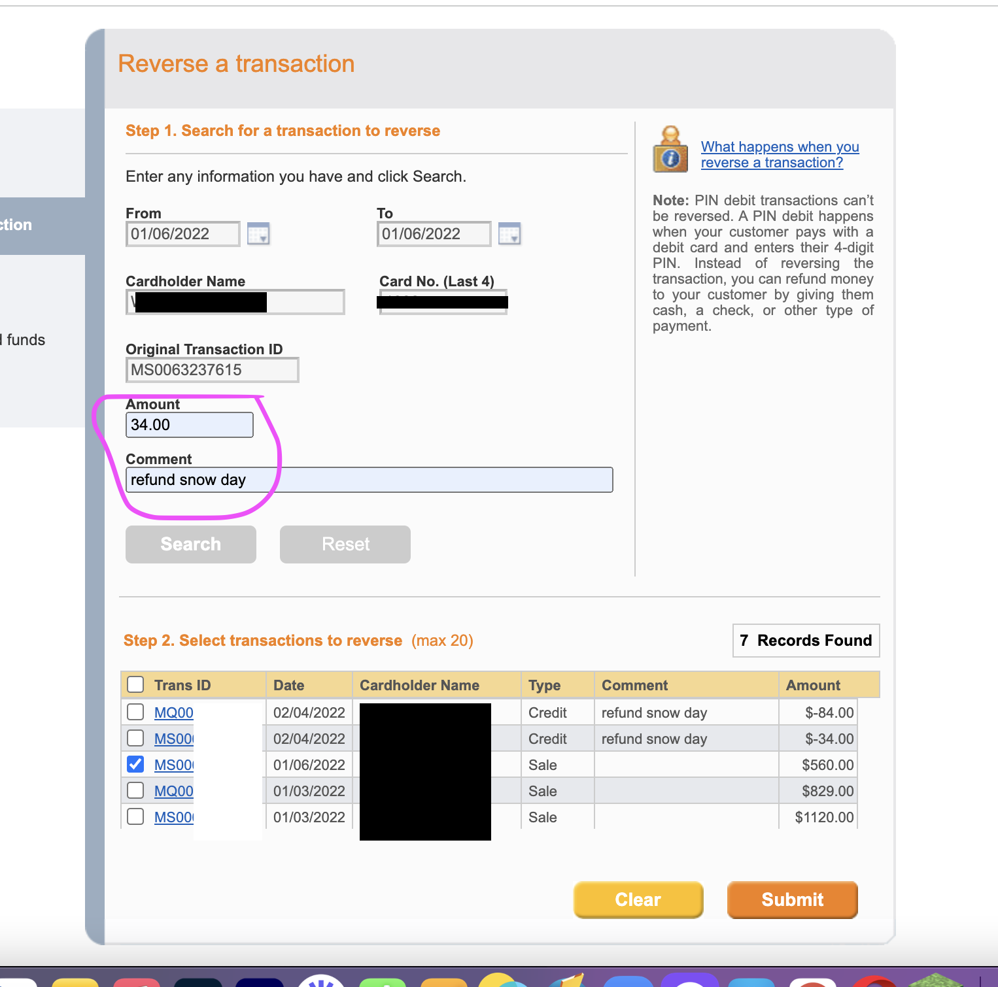Select the Original Transaction ID field
998x987 pixels.
(x=212, y=369)
